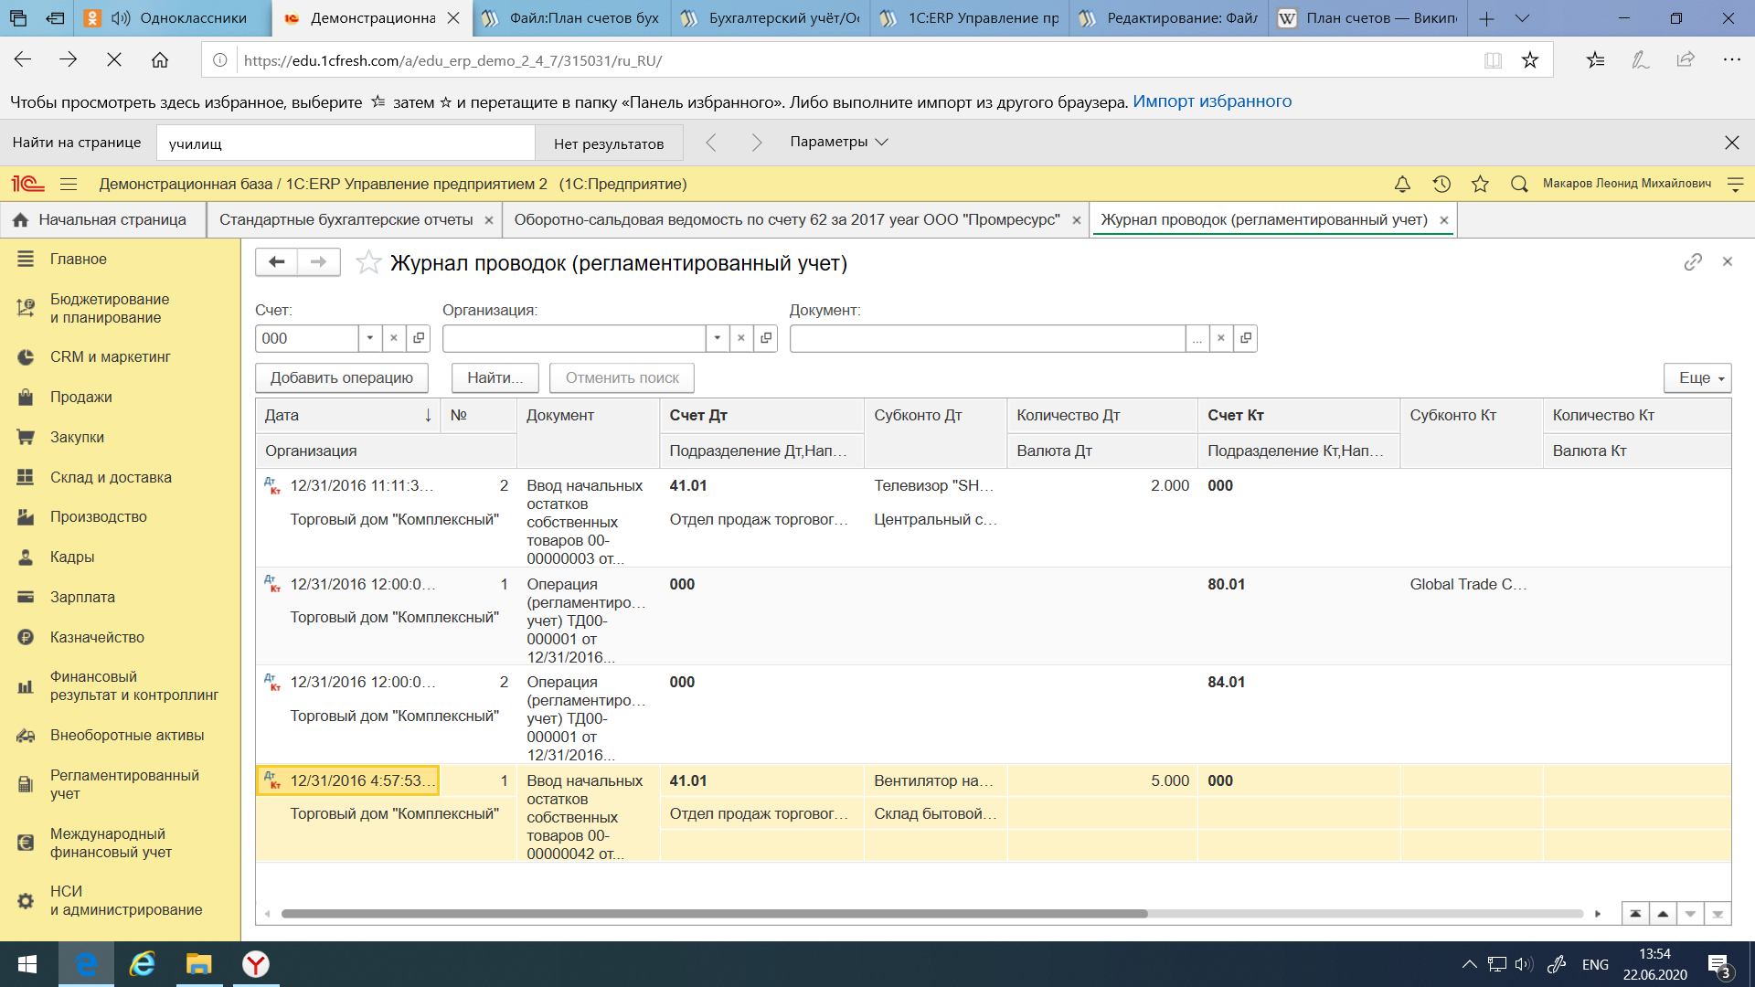Get link to this form (chain icon)
1755x987 pixels.
[1693, 262]
